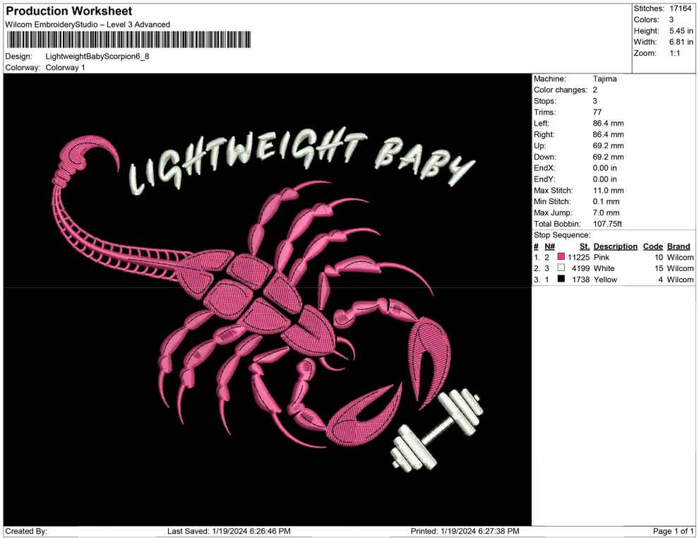Viewport: 699px width, 538px height.
Task: Click the design barcode to scan it
Action: click(x=131, y=39)
